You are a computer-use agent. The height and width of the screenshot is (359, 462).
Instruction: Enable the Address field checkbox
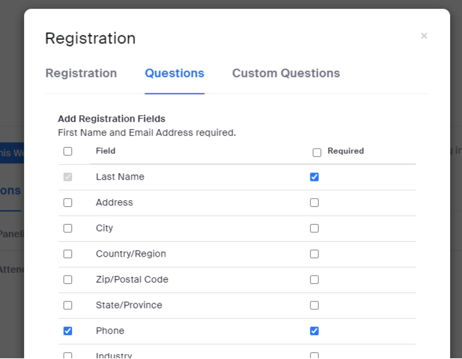point(68,202)
